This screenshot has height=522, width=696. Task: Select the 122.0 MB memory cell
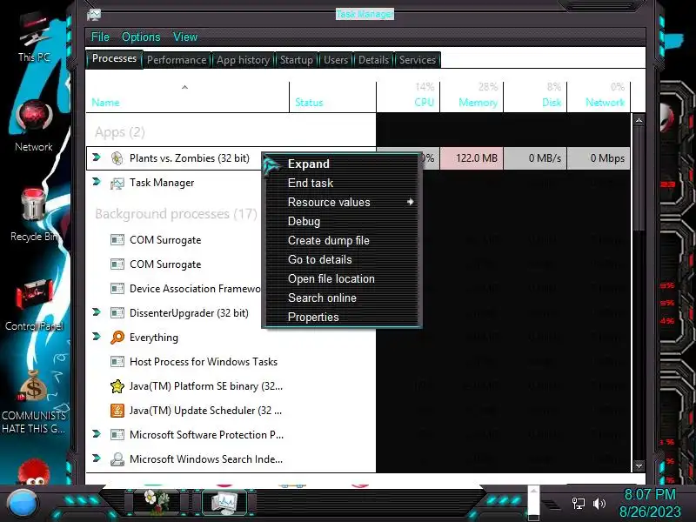[x=472, y=158]
